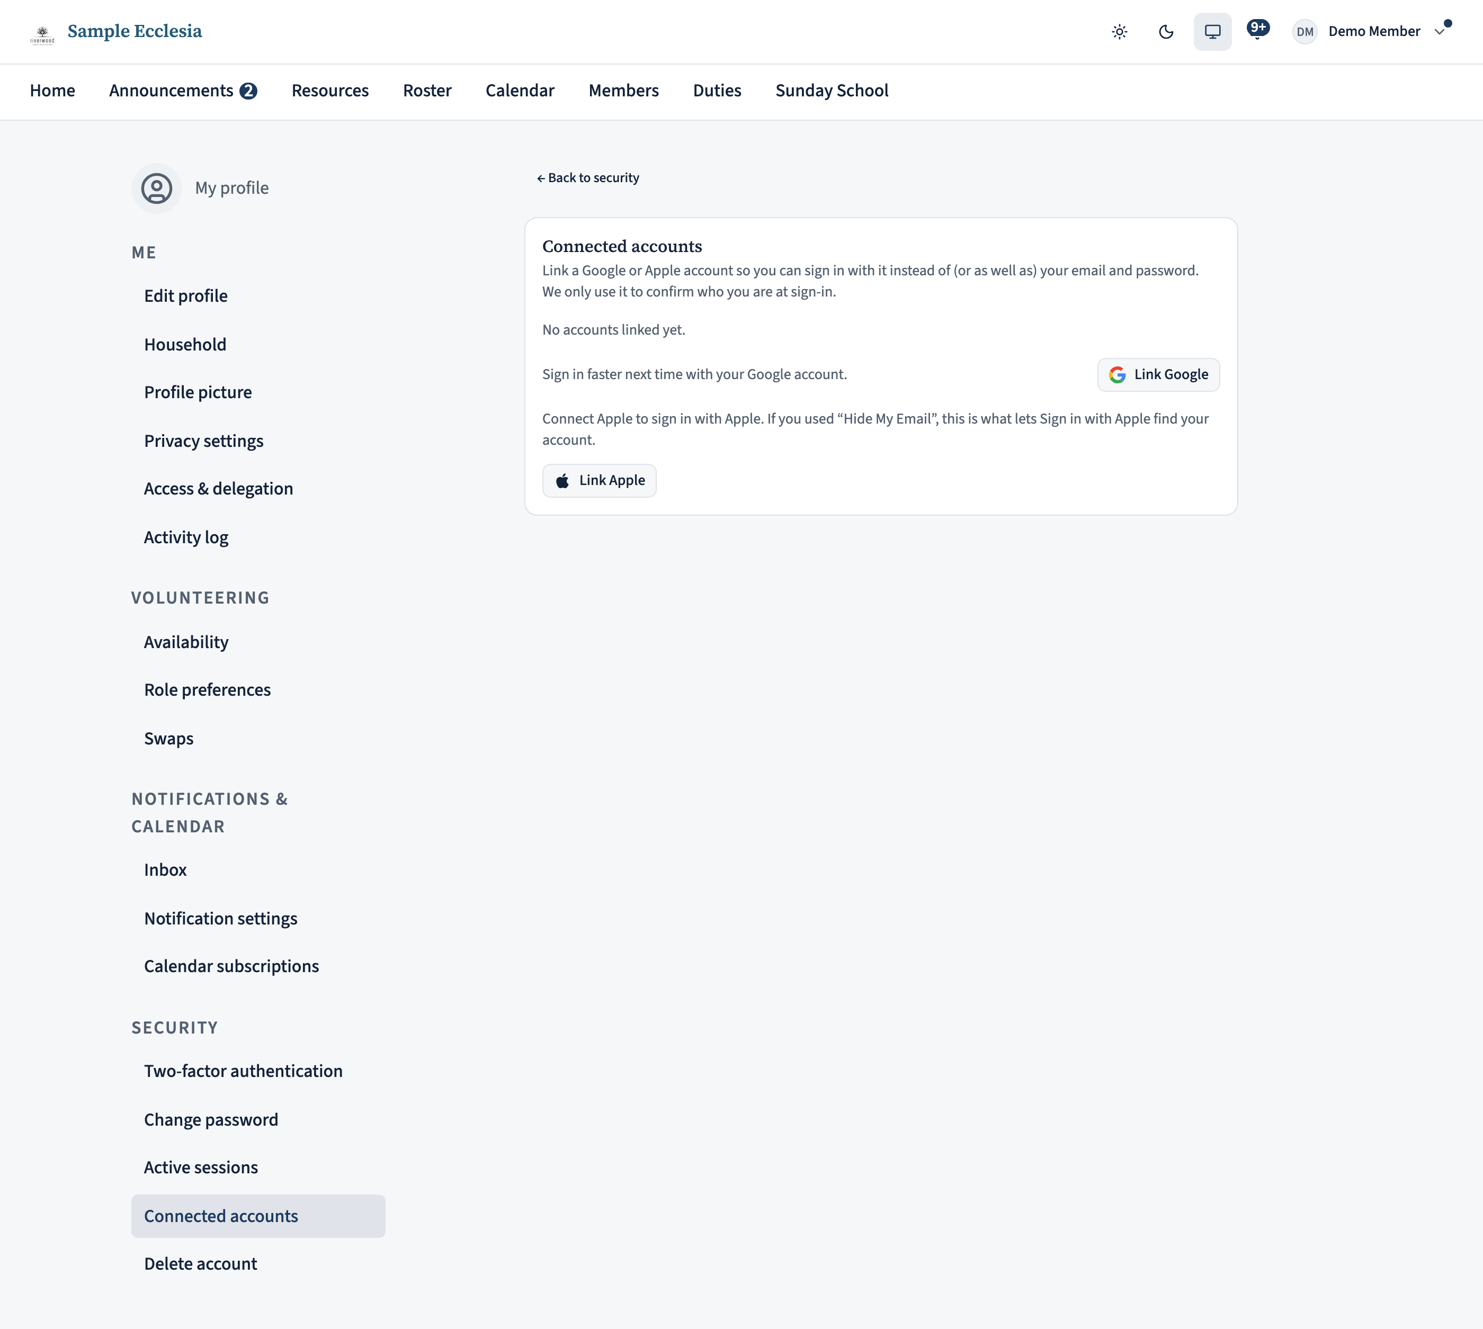The image size is (1483, 1329).
Task: Select system theme monitor icon
Action: point(1213,31)
